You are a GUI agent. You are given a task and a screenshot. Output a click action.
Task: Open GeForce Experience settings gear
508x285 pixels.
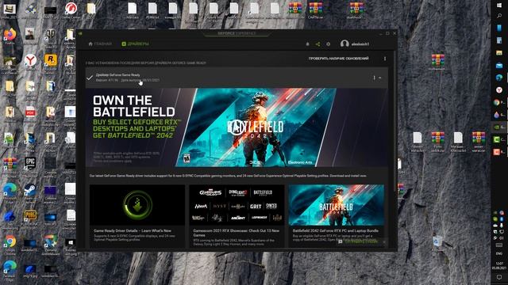tap(328, 44)
